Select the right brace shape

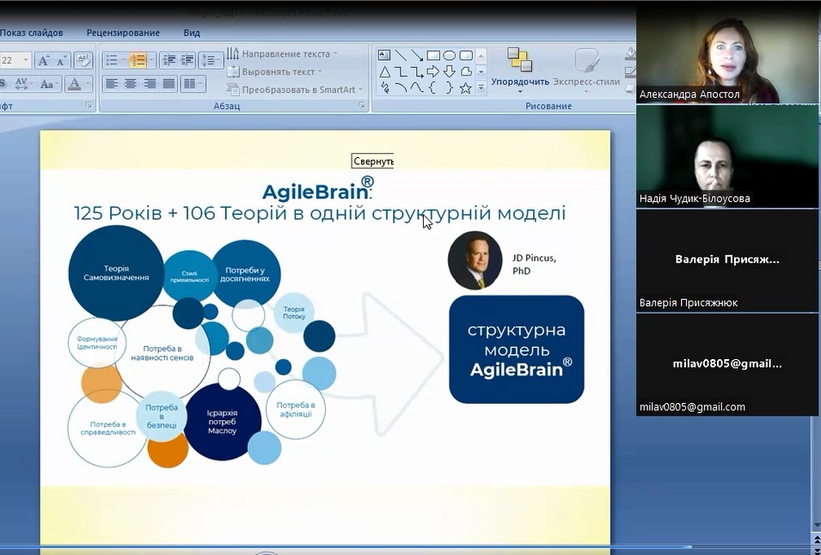coord(450,88)
